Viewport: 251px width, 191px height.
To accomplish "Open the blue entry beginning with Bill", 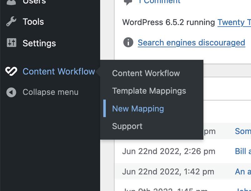I will [x=242, y=151].
